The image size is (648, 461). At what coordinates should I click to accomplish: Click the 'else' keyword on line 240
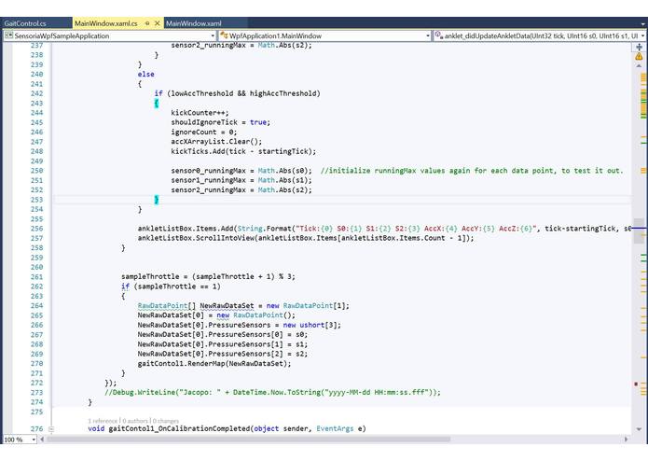click(145, 75)
